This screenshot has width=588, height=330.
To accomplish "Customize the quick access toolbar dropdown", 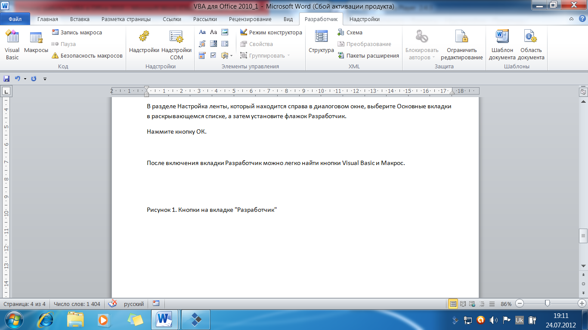I will [x=45, y=79].
